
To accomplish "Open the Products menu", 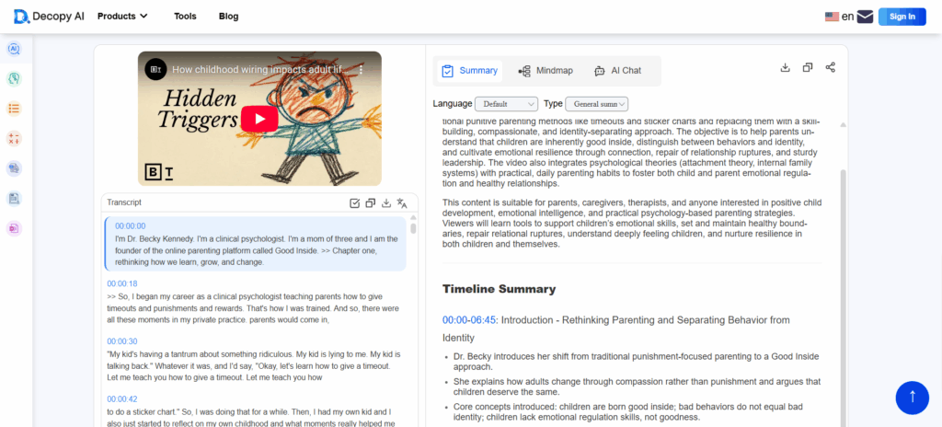I will pos(122,17).
